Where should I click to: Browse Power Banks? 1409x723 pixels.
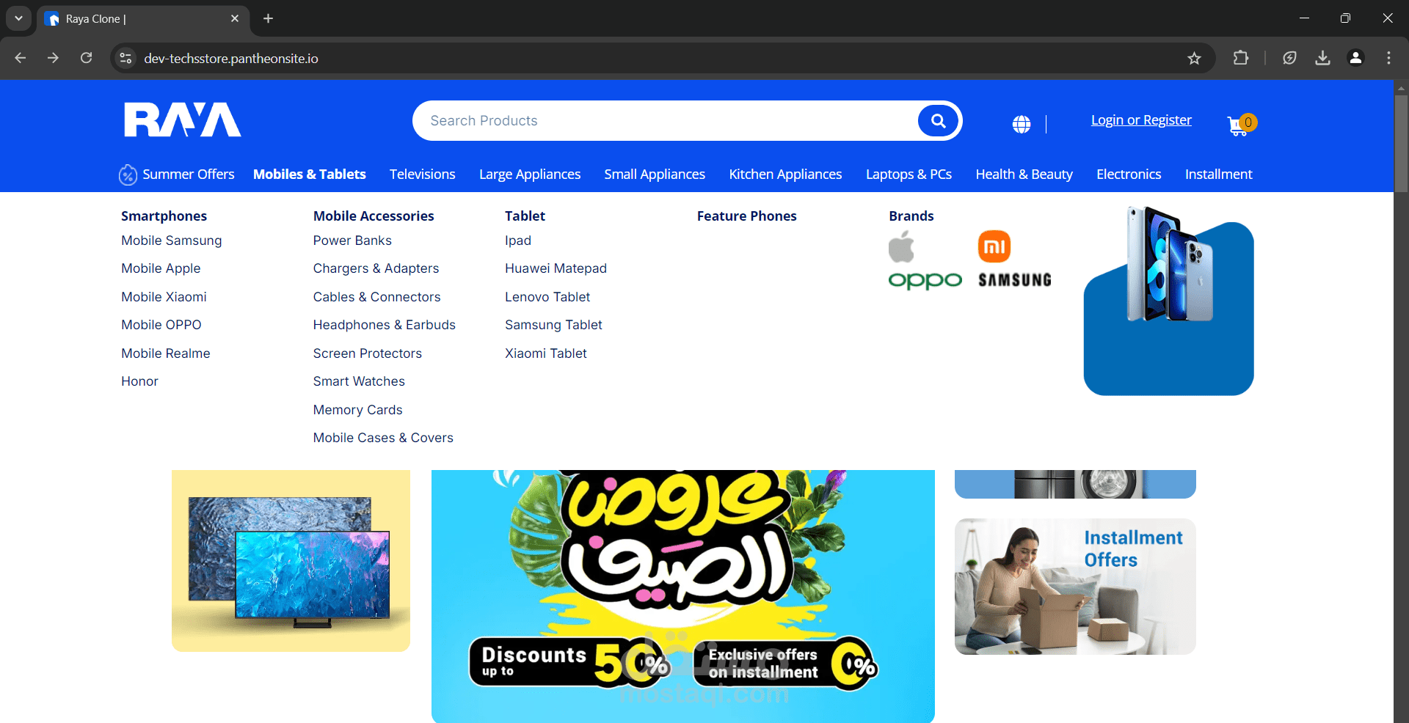[352, 241]
